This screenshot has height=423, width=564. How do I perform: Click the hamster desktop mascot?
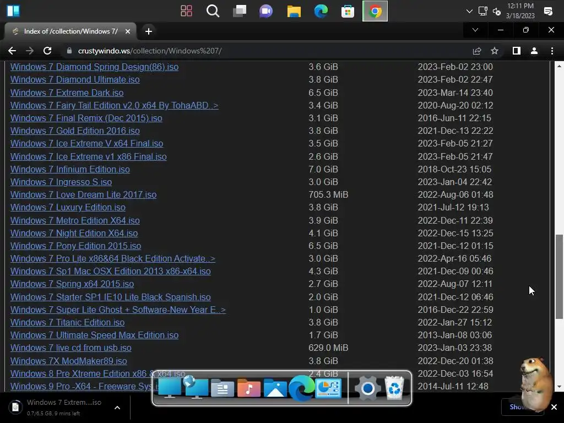pos(535,384)
